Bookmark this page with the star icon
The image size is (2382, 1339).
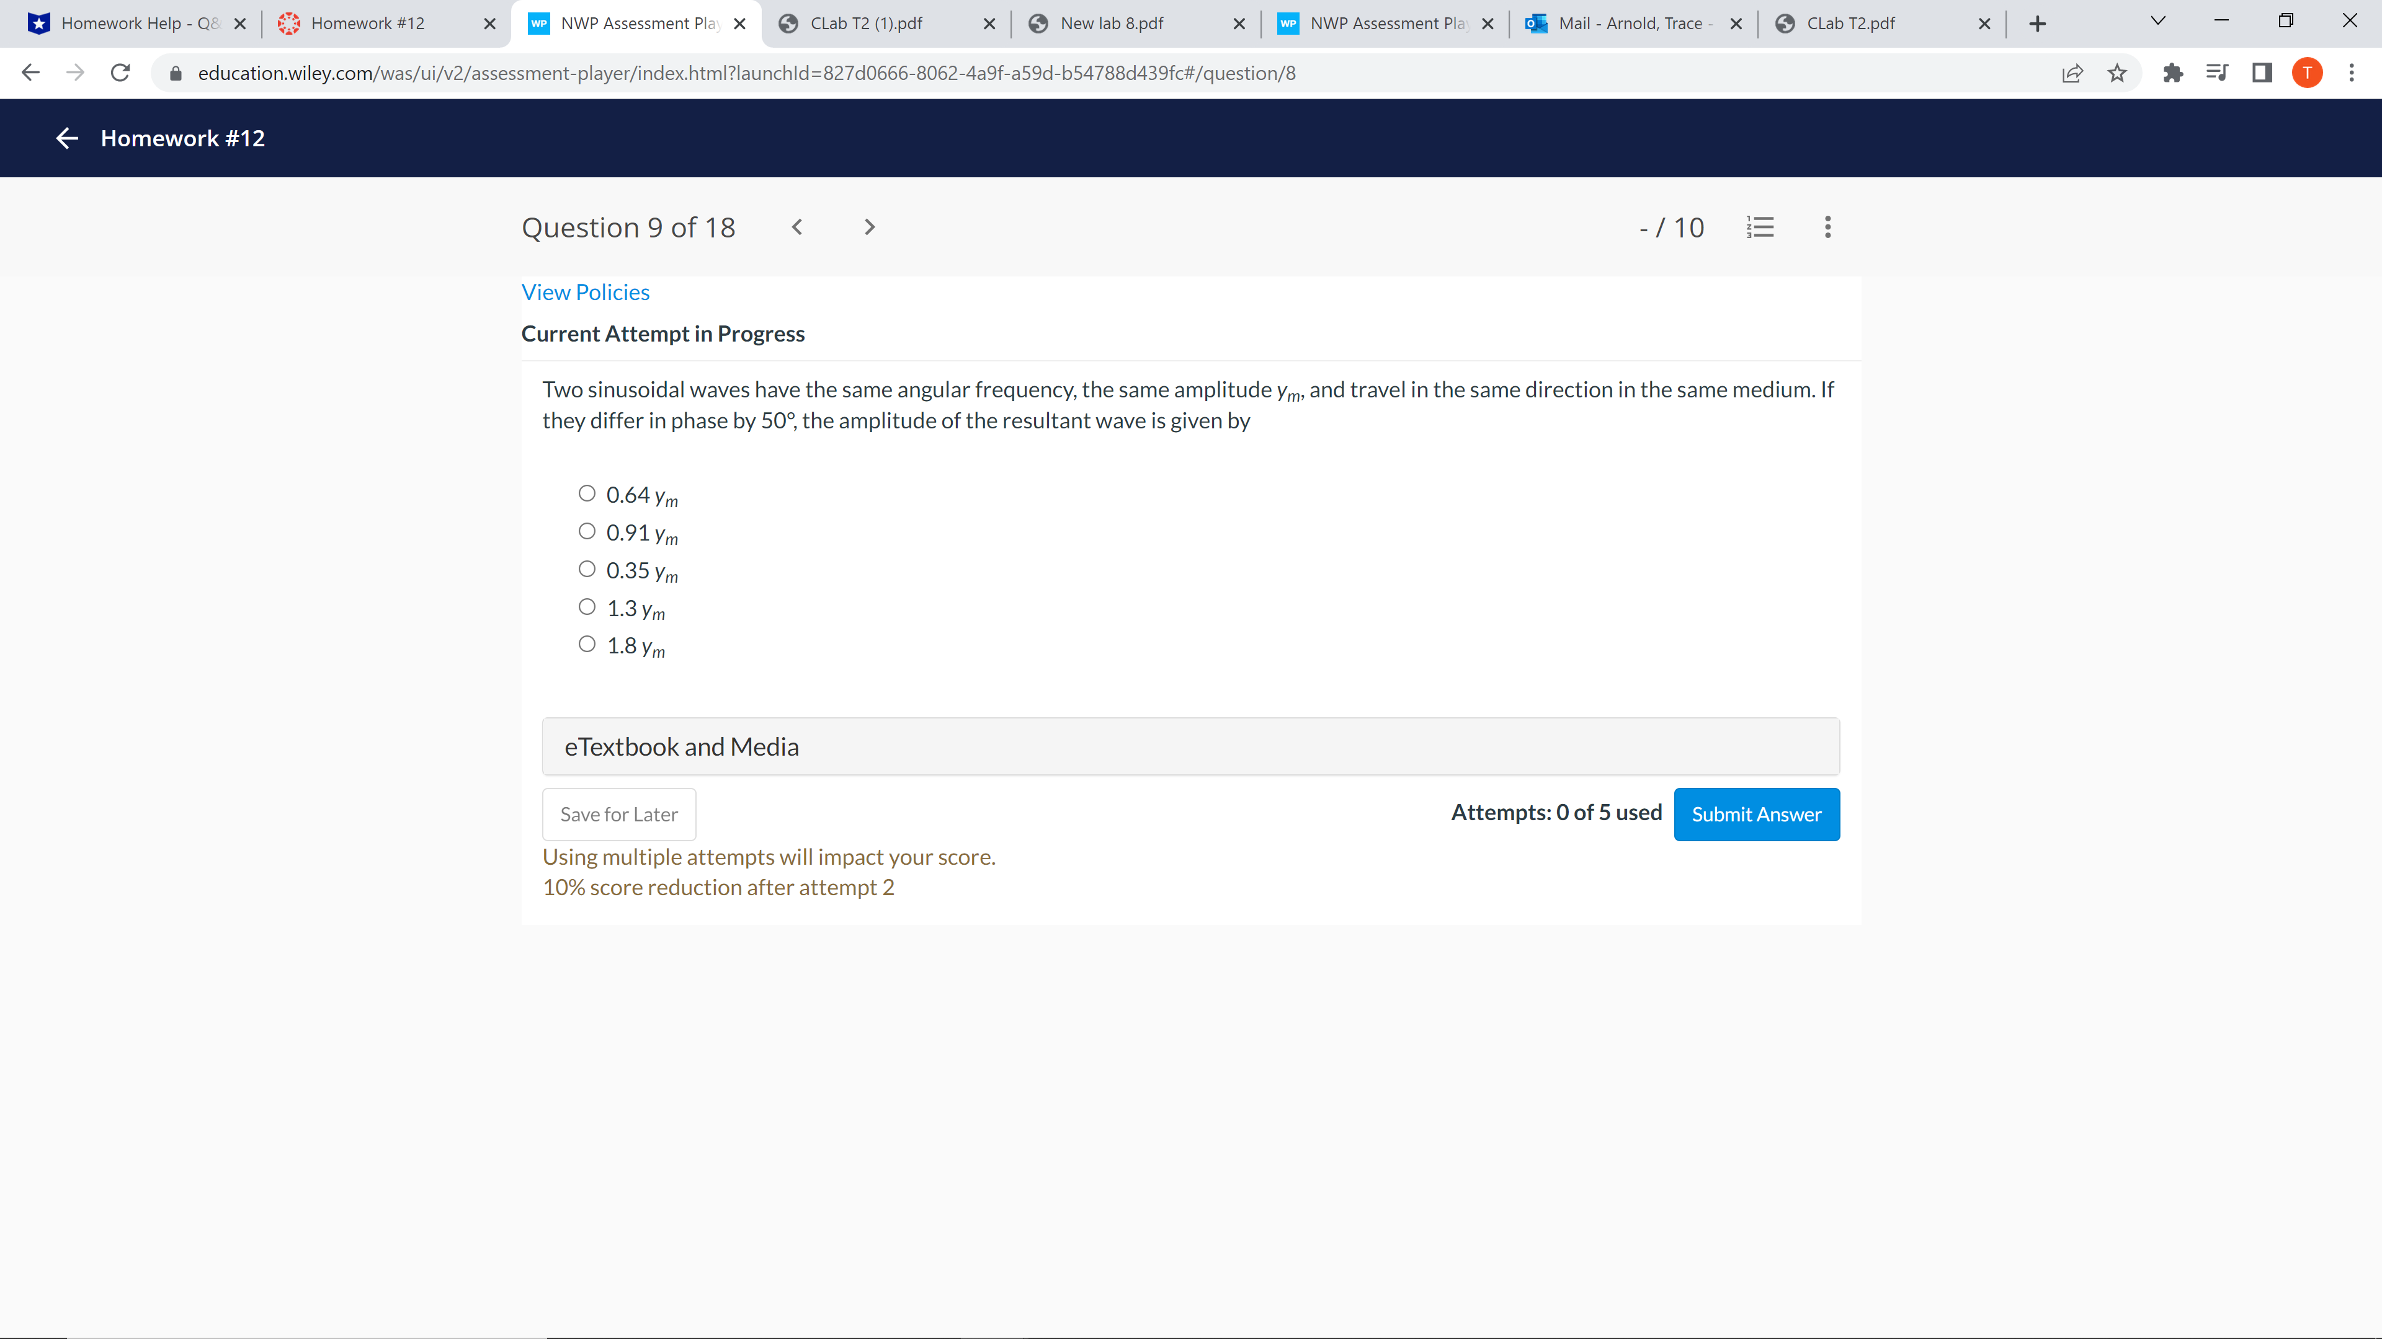pyautogui.click(x=2117, y=73)
